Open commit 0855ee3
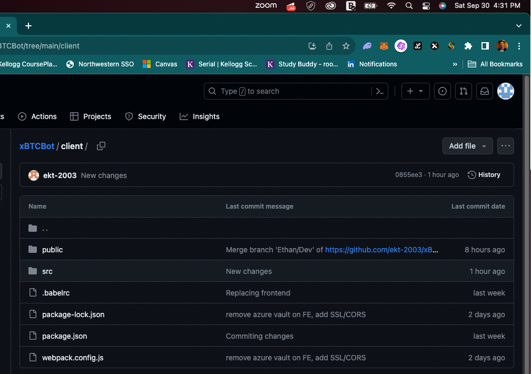Viewport: 531px width, 374px height. click(408, 175)
